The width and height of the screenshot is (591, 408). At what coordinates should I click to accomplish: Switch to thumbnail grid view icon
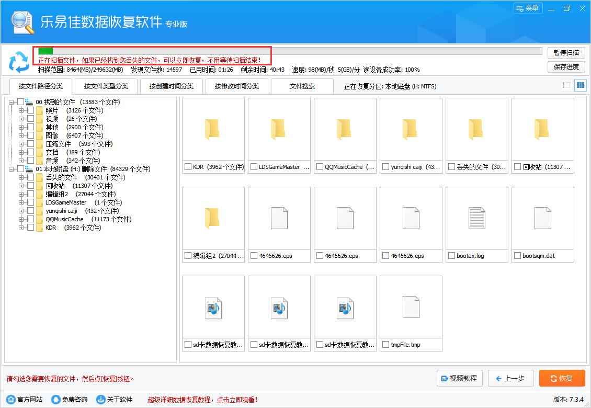[x=580, y=85]
